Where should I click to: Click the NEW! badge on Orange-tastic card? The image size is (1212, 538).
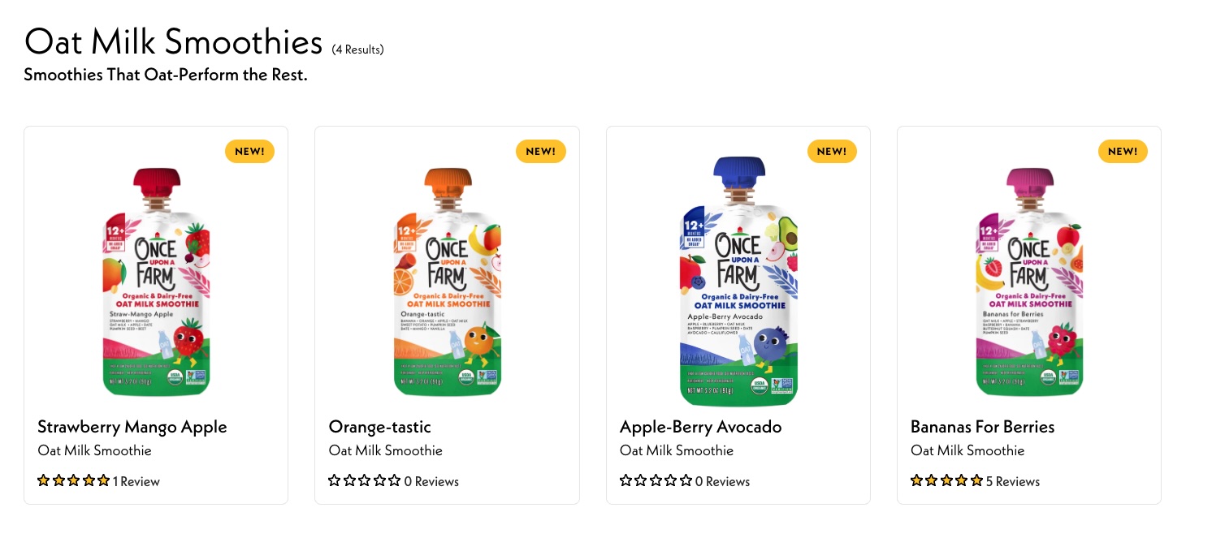tap(540, 151)
